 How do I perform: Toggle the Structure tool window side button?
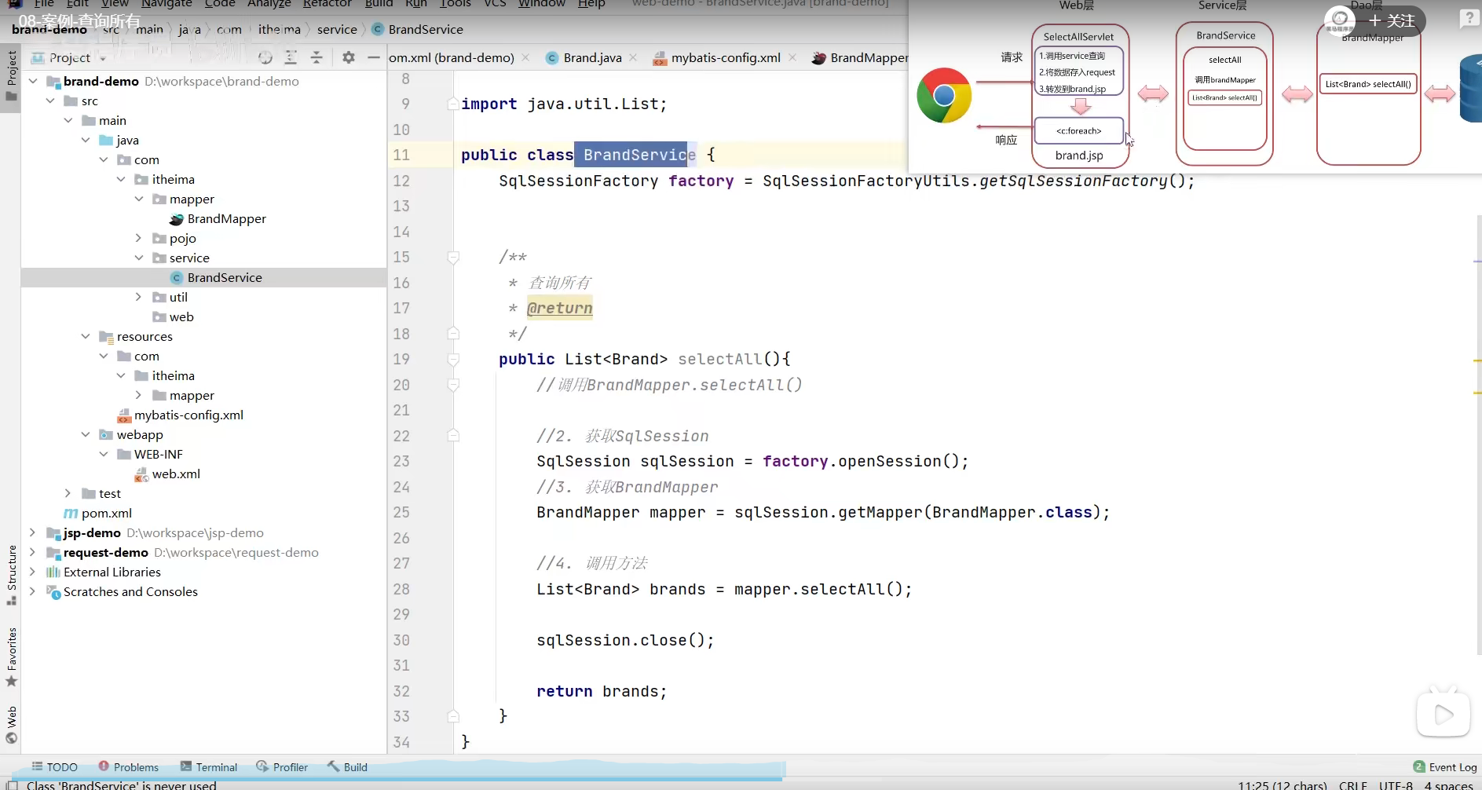[11, 575]
